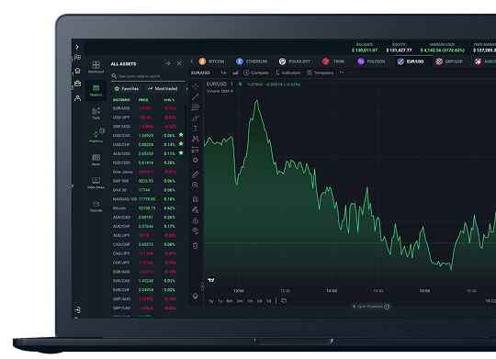The width and height of the screenshot is (496, 359).
Task: Open the 1m interval dropdown
Action: (223, 73)
